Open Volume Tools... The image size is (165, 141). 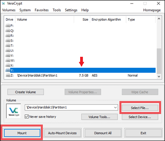(x=99, y=117)
